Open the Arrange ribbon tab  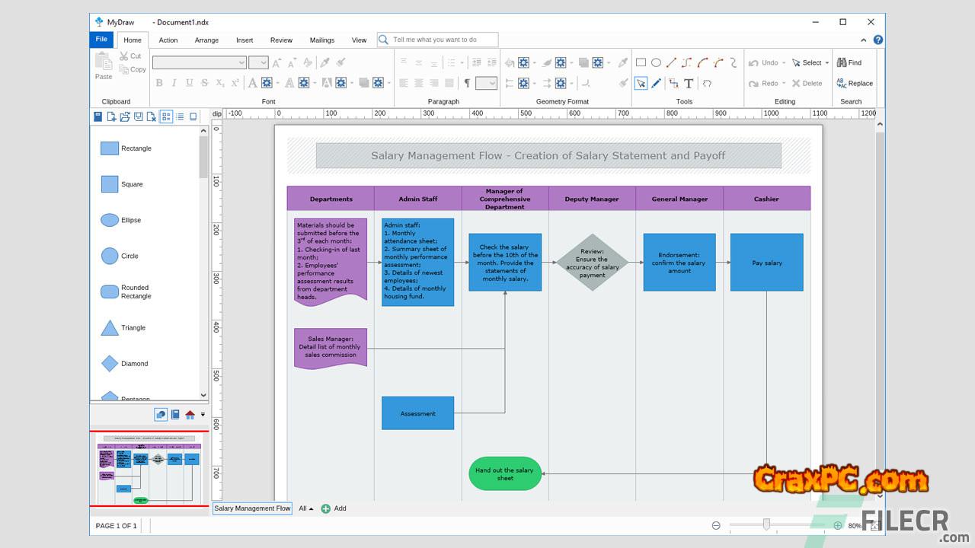(x=206, y=40)
